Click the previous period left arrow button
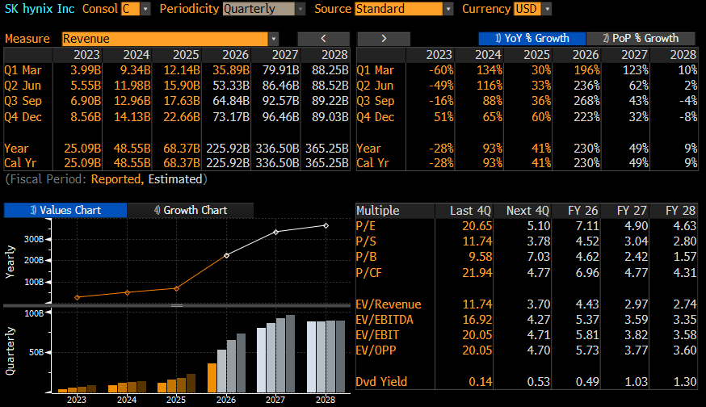The image size is (706, 407). coord(323,39)
